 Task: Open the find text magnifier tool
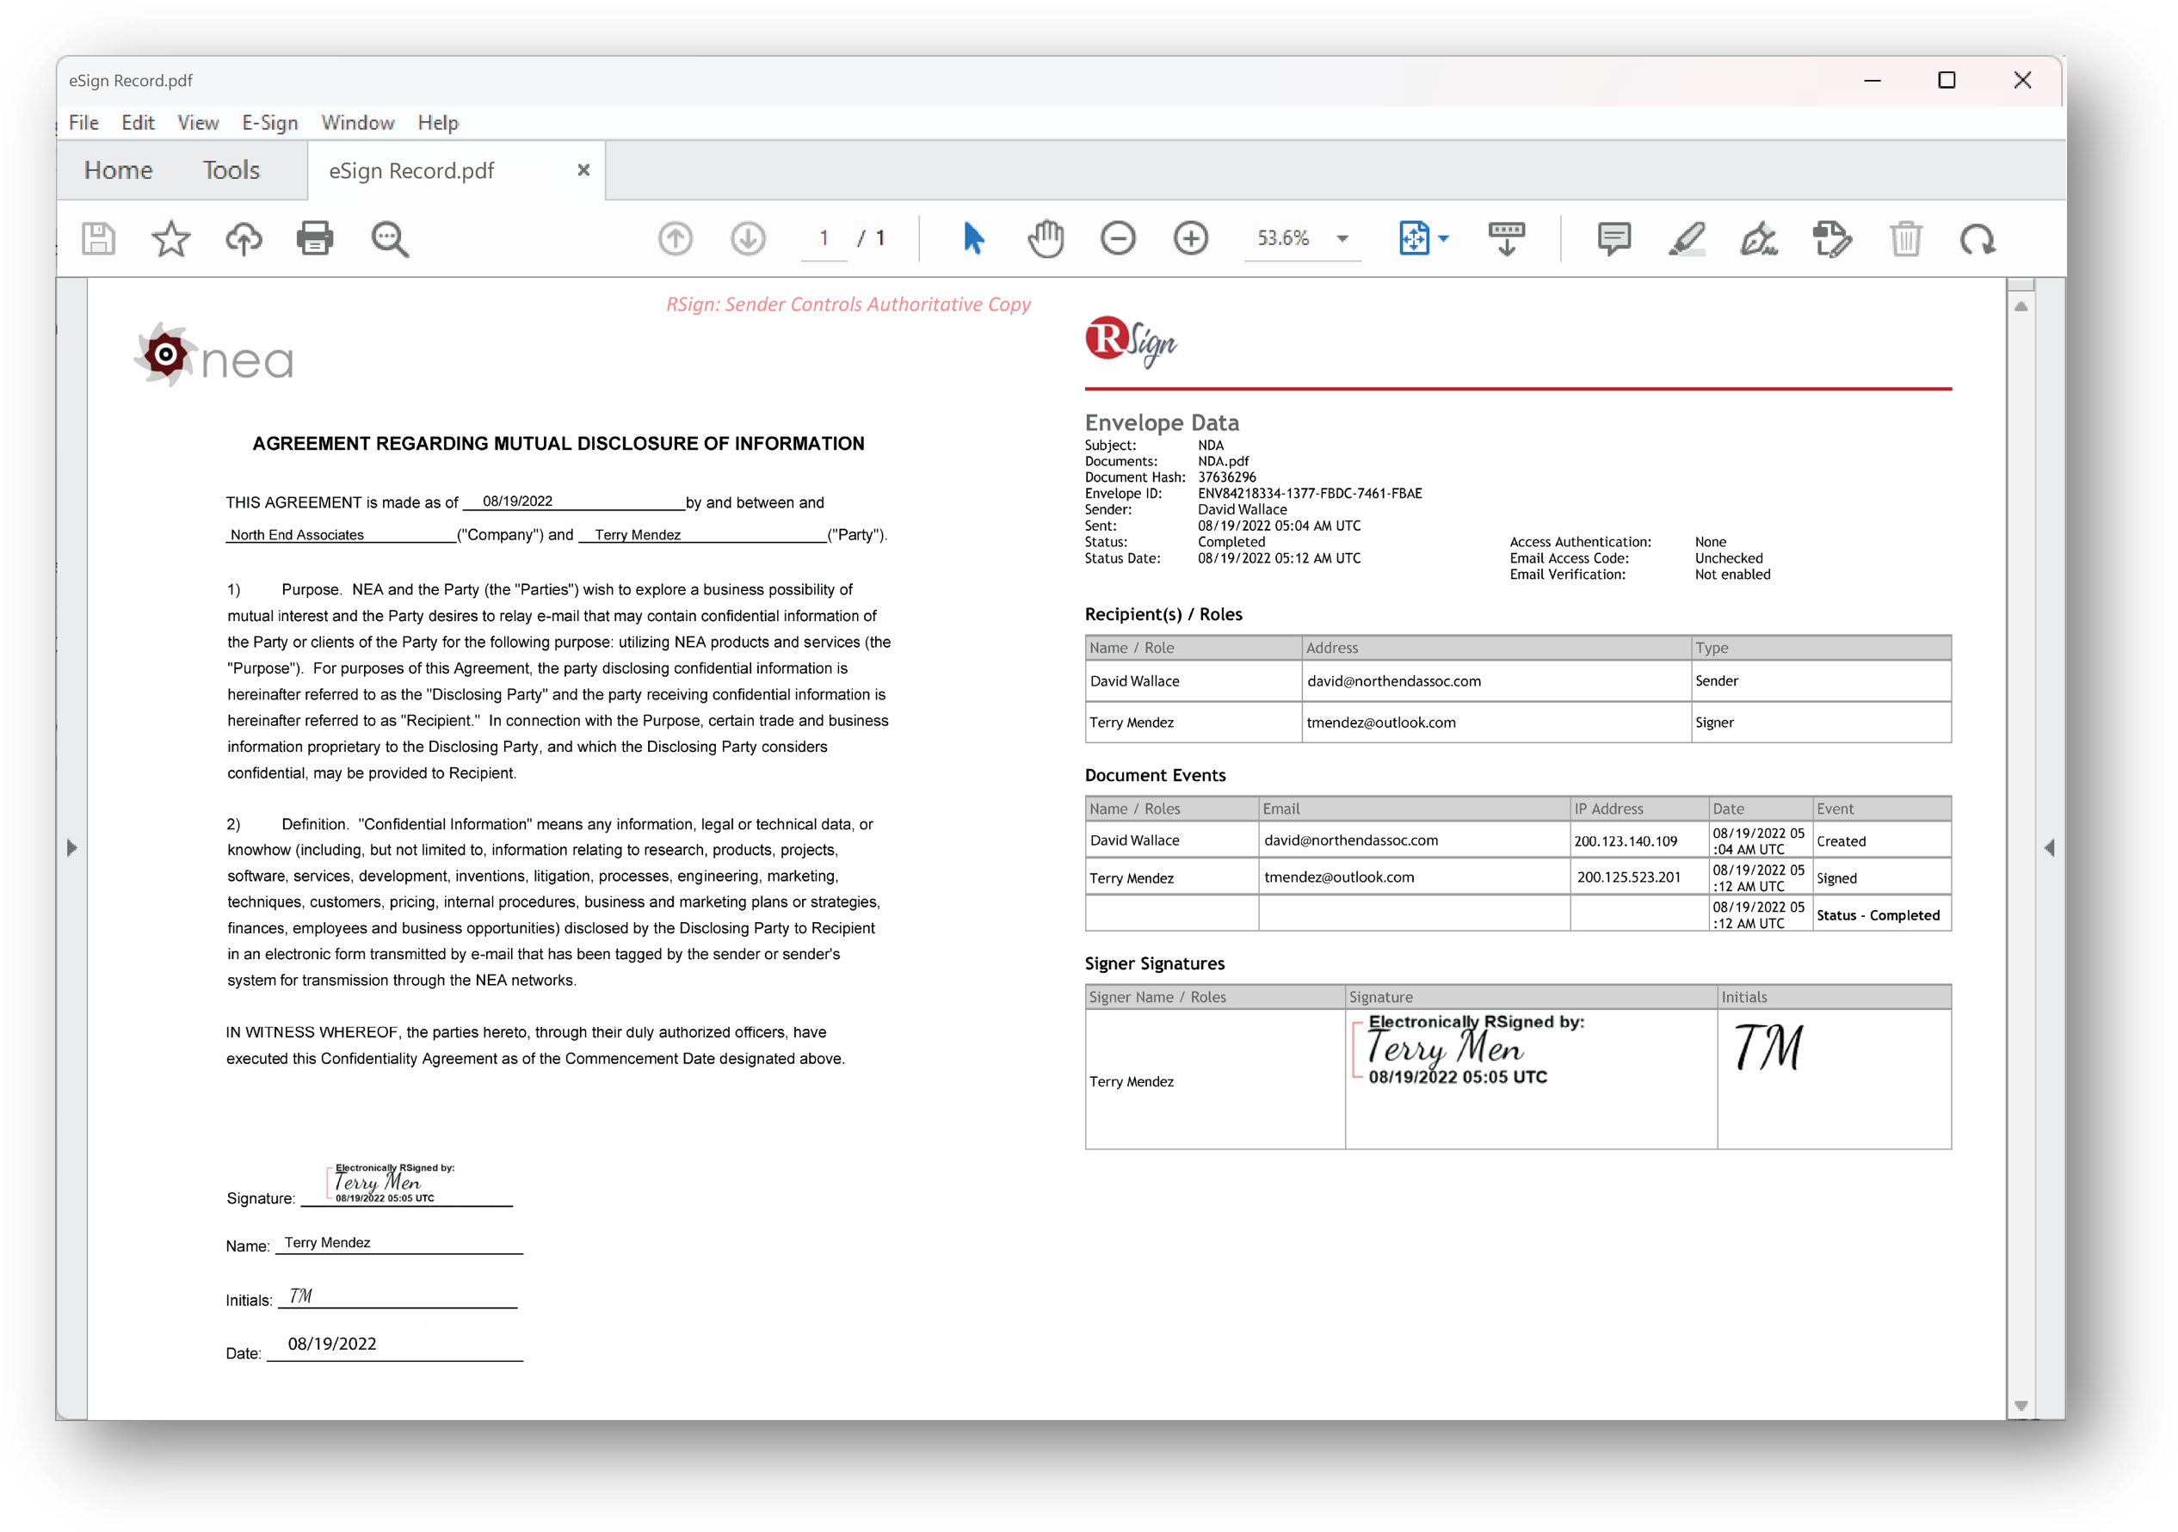click(389, 238)
